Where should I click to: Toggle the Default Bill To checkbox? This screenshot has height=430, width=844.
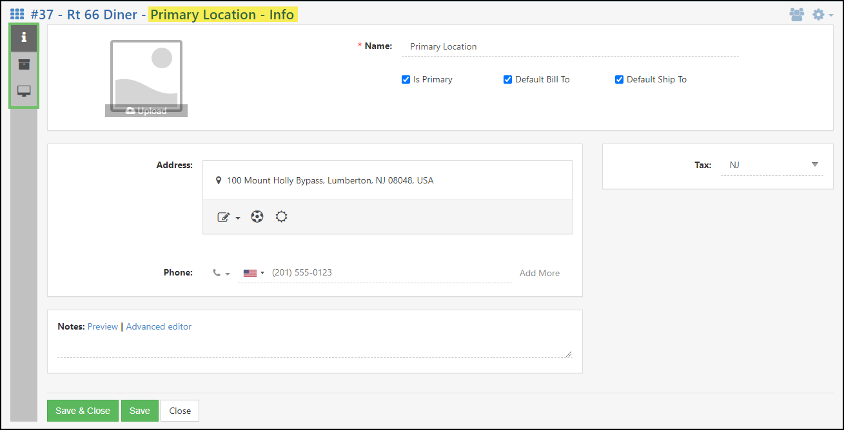(507, 80)
